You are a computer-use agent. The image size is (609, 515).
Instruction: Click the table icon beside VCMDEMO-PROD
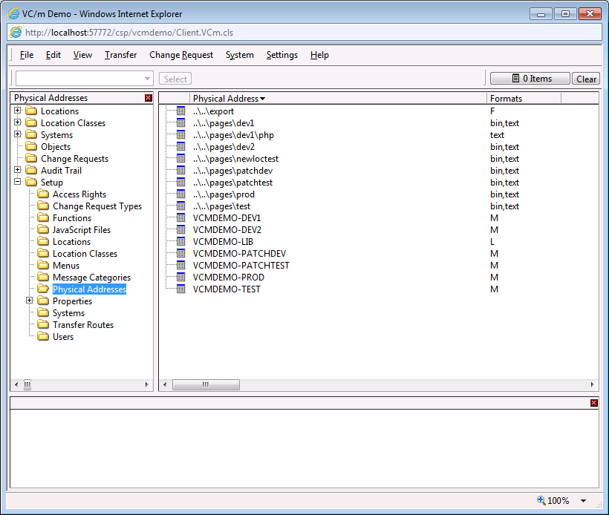click(x=180, y=278)
